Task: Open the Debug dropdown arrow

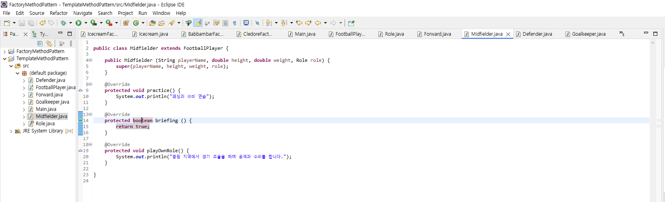Action: pyautogui.click(x=70, y=23)
